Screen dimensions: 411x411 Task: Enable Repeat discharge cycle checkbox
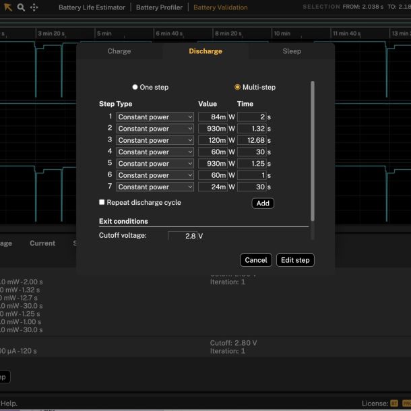click(102, 202)
